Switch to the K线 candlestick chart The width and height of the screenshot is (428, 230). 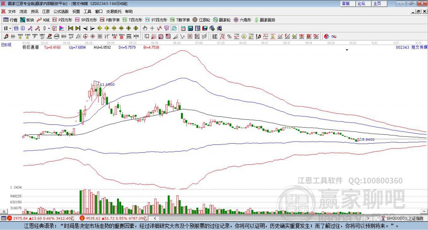(x=43, y=20)
